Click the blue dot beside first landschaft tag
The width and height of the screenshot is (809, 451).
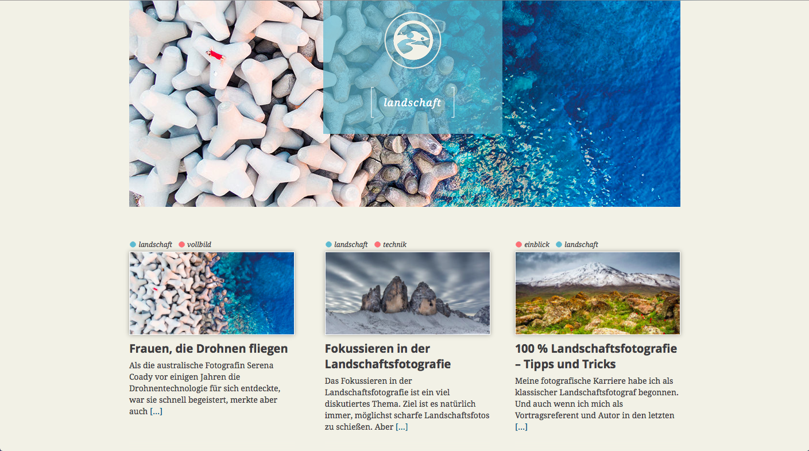click(x=133, y=245)
